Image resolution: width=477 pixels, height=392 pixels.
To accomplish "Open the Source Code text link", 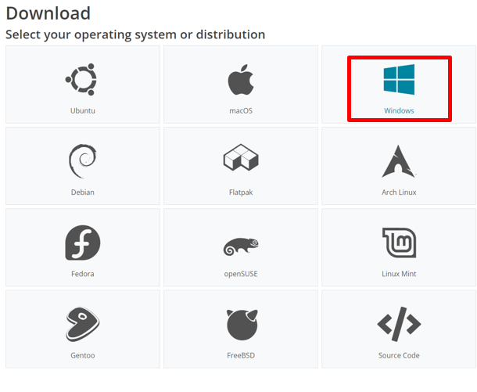I will coord(399,355).
